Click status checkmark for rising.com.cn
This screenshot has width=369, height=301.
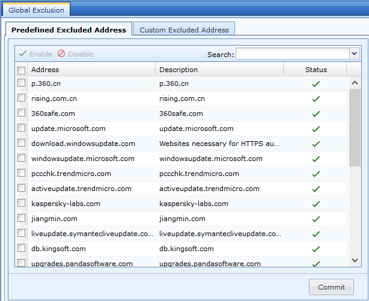(316, 99)
